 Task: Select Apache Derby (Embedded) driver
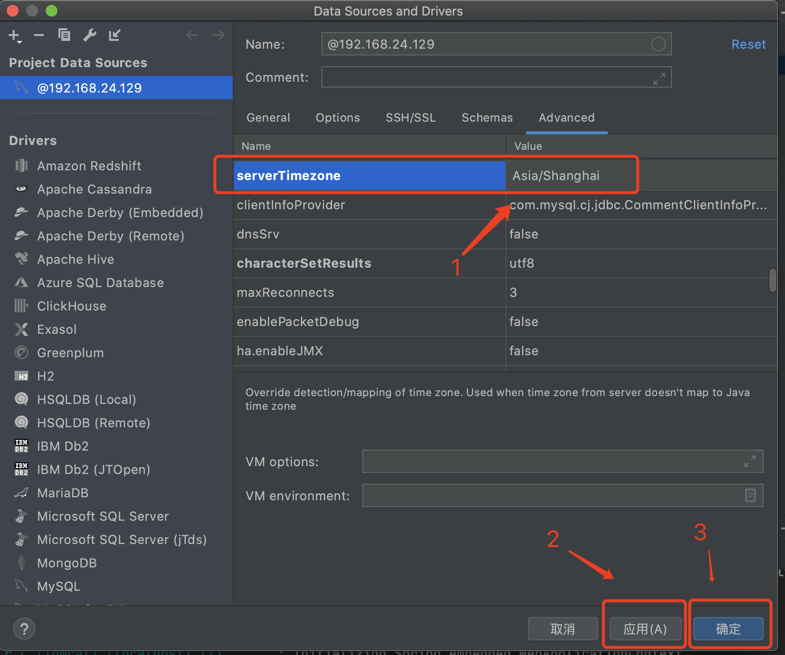[x=116, y=213]
